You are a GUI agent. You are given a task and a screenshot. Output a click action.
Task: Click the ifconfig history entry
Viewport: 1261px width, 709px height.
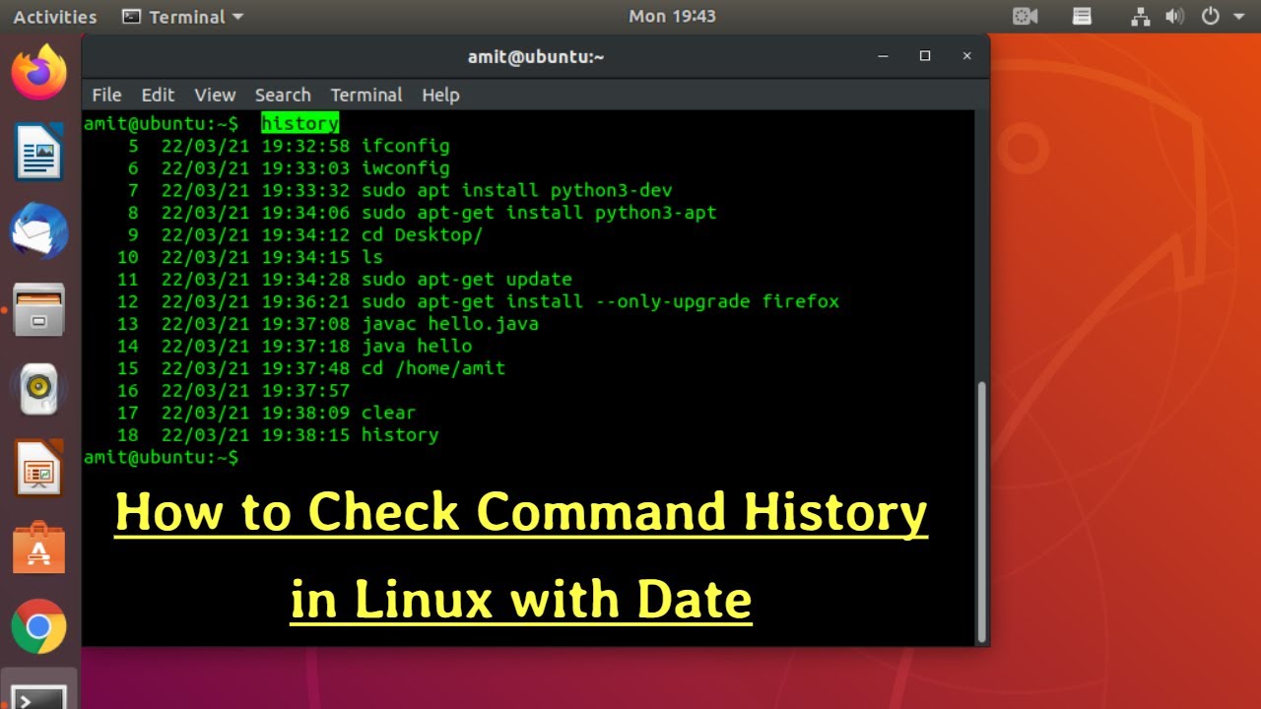point(405,146)
